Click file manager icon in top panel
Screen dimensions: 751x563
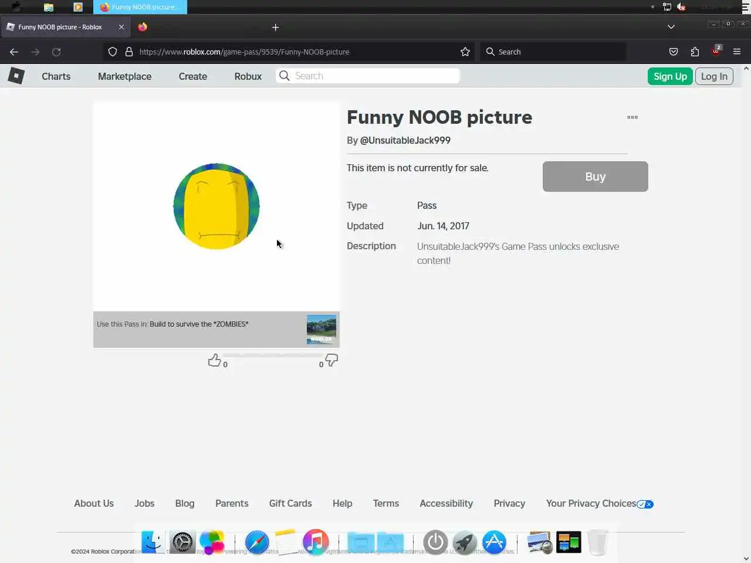point(49,7)
